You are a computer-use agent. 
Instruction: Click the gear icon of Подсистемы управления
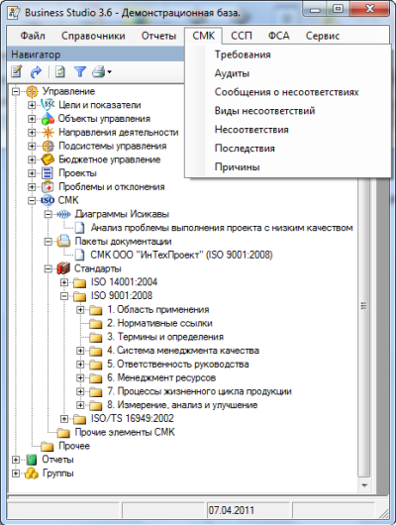tap(48, 146)
